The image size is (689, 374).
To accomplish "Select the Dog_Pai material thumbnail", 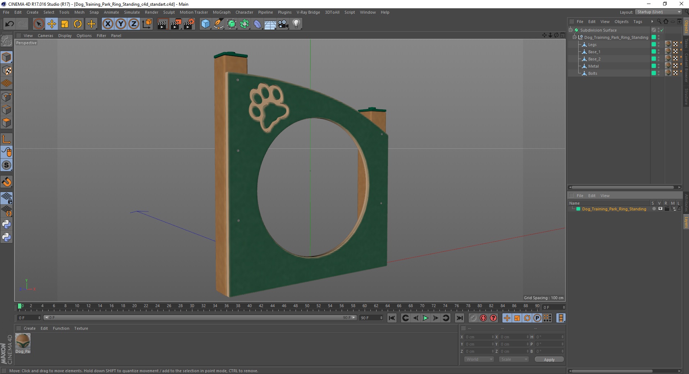I will point(23,341).
